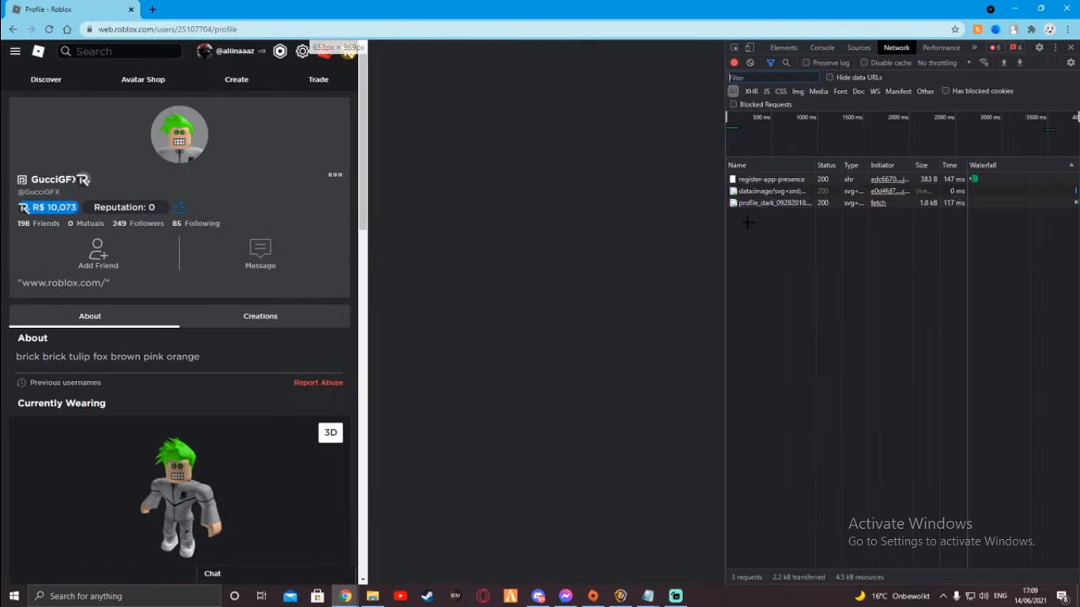This screenshot has width=1080, height=607.
Task: Select the All request type filter
Action: (733, 91)
